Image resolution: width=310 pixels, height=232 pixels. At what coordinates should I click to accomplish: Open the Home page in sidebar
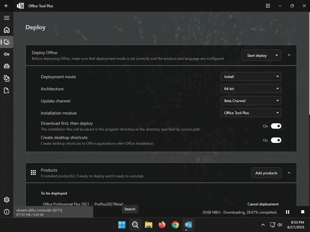(7, 30)
